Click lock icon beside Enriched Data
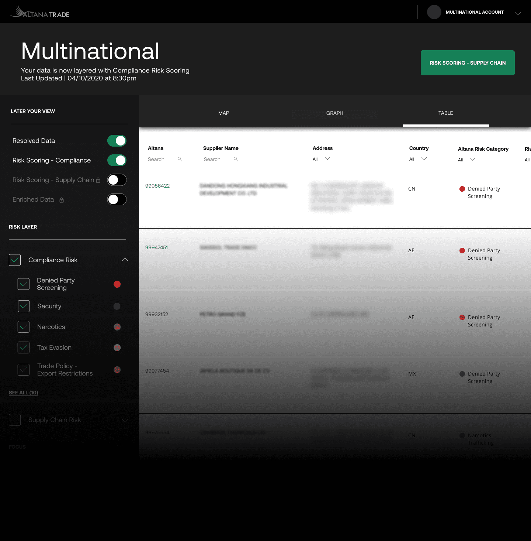Viewport: 531px width, 541px height. click(x=62, y=200)
